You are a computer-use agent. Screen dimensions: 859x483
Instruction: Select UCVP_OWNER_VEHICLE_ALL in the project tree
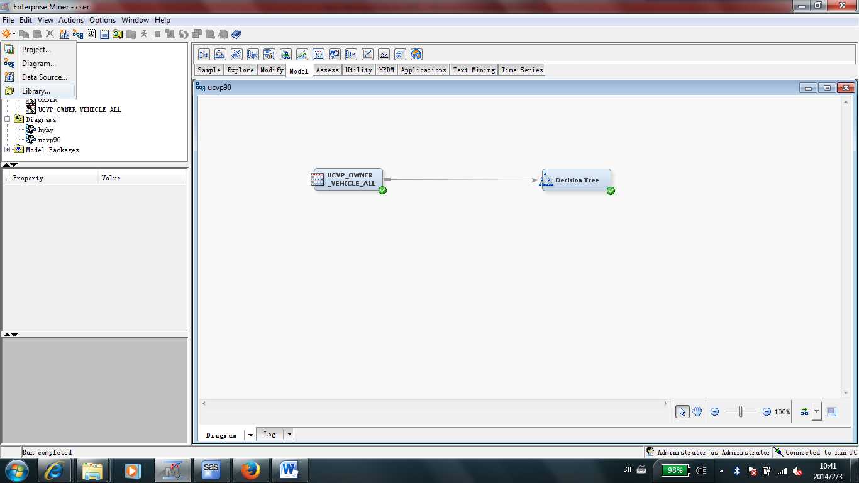79,109
